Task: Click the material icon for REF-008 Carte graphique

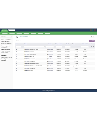Action: click(24, 54)
